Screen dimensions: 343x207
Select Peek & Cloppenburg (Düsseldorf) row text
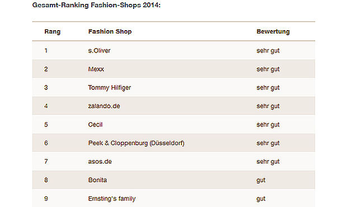137,143
